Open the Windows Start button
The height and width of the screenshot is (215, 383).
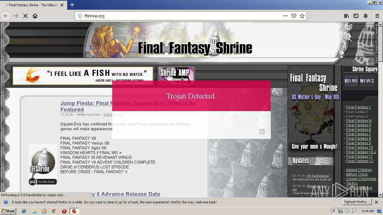click(x=8, y=211)
